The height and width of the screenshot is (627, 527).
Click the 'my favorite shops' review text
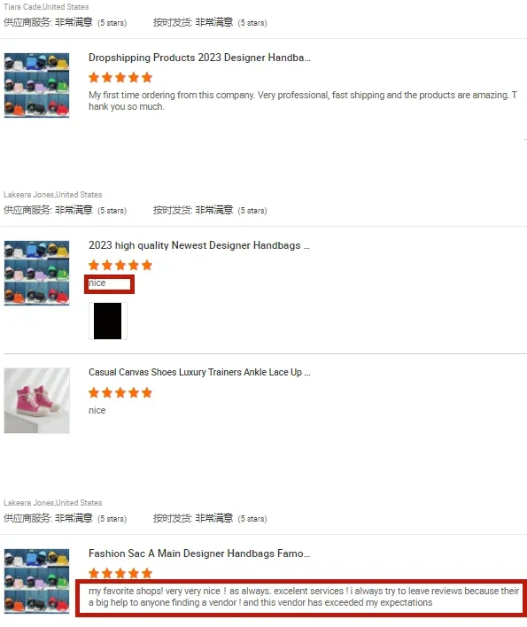tap(304, 597)
